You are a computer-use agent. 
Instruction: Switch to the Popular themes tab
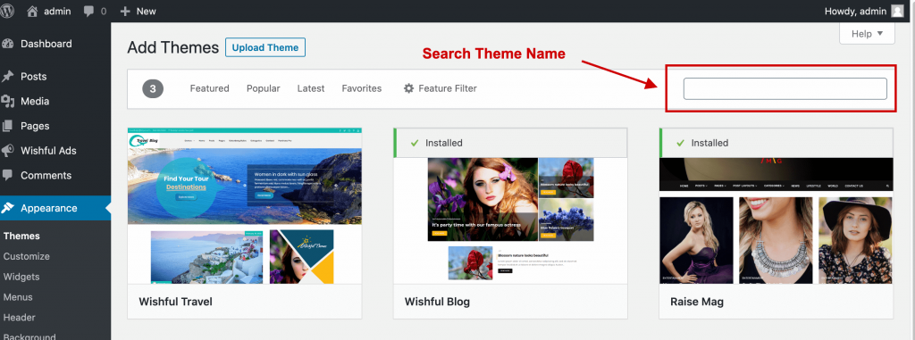pos(264,88)
